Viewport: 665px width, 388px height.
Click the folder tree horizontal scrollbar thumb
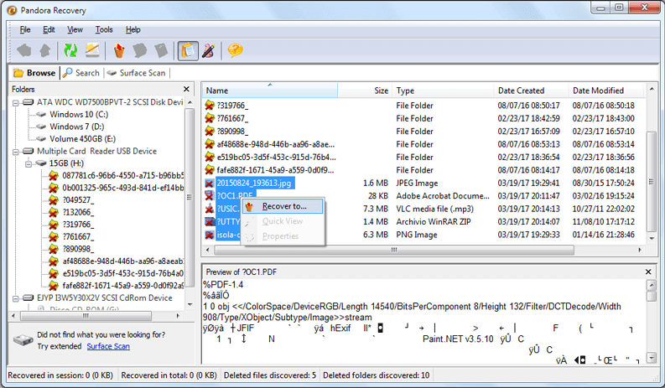coord(86,316)
